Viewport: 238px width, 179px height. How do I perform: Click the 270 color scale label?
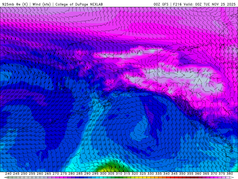pos(56,174)
